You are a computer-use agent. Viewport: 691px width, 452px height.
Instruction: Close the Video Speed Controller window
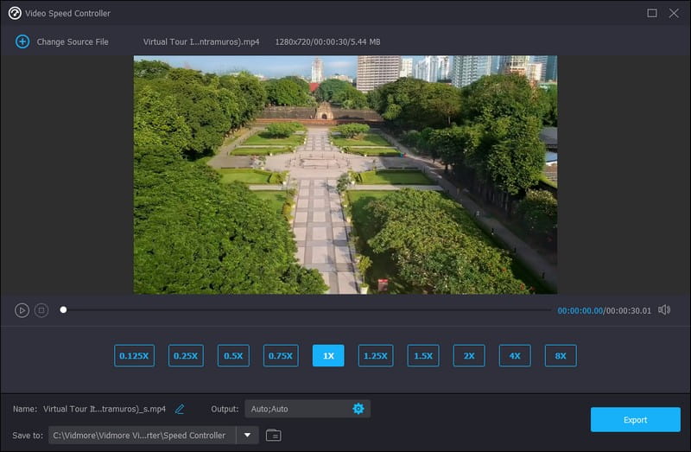(x=674, y=13)
